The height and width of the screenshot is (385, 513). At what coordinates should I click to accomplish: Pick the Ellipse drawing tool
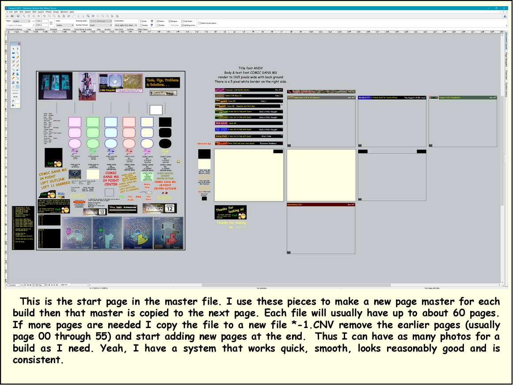point(13,57)
